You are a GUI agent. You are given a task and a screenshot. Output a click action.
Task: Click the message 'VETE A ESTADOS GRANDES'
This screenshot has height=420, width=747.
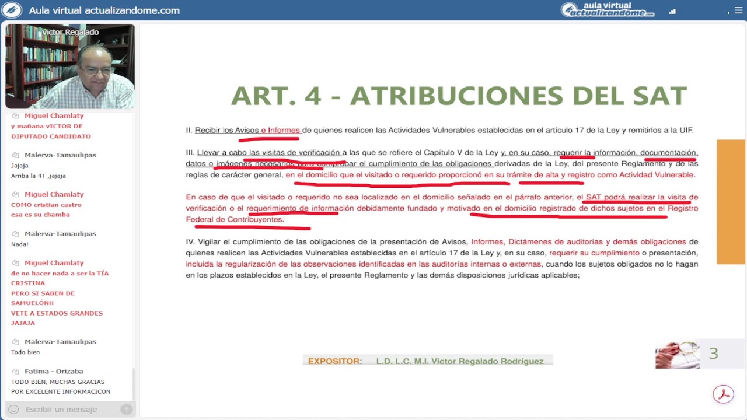(57, 313)
